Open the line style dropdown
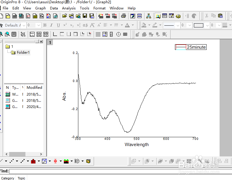The width and height of the screenshot is (232, 180). (178, 25)
